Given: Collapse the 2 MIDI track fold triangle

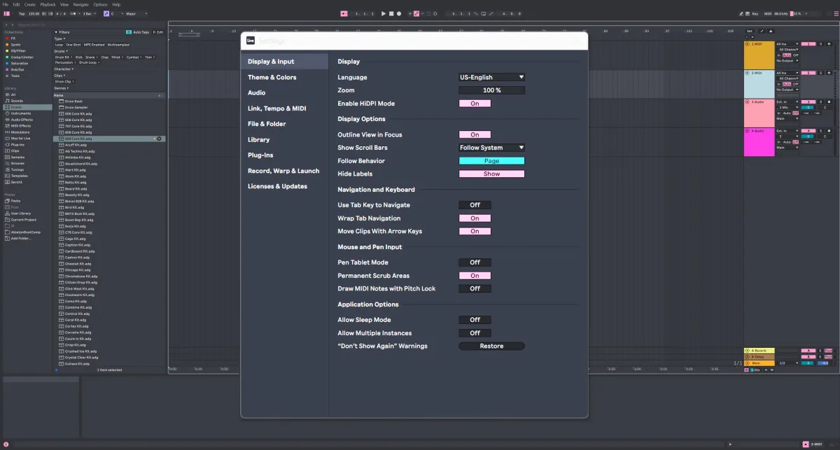Looking at the screenshot, I should click(747, 73).
